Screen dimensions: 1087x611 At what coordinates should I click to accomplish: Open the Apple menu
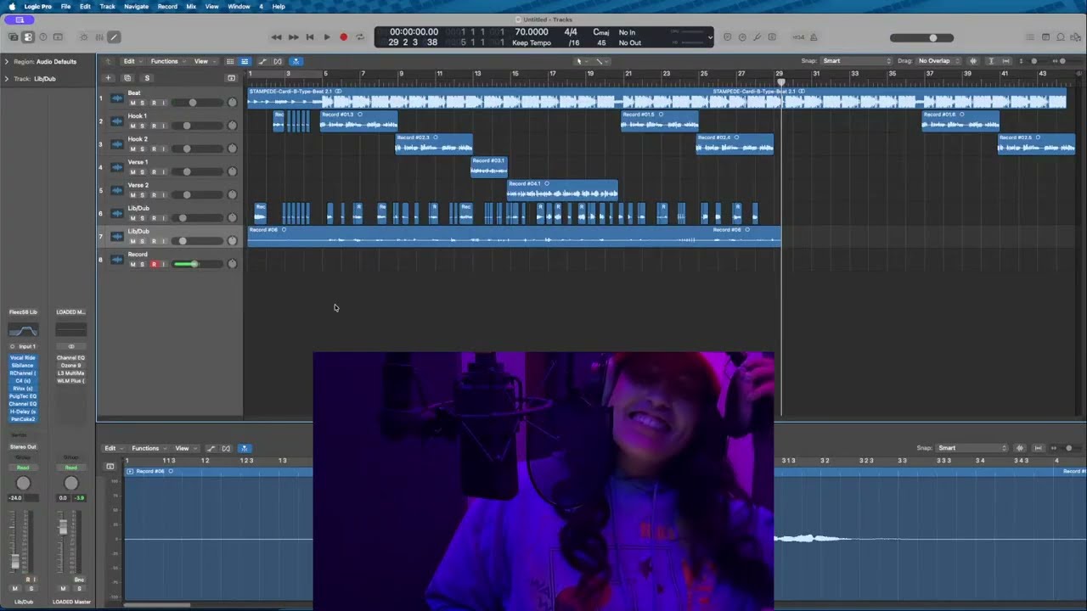coord(11,6)
